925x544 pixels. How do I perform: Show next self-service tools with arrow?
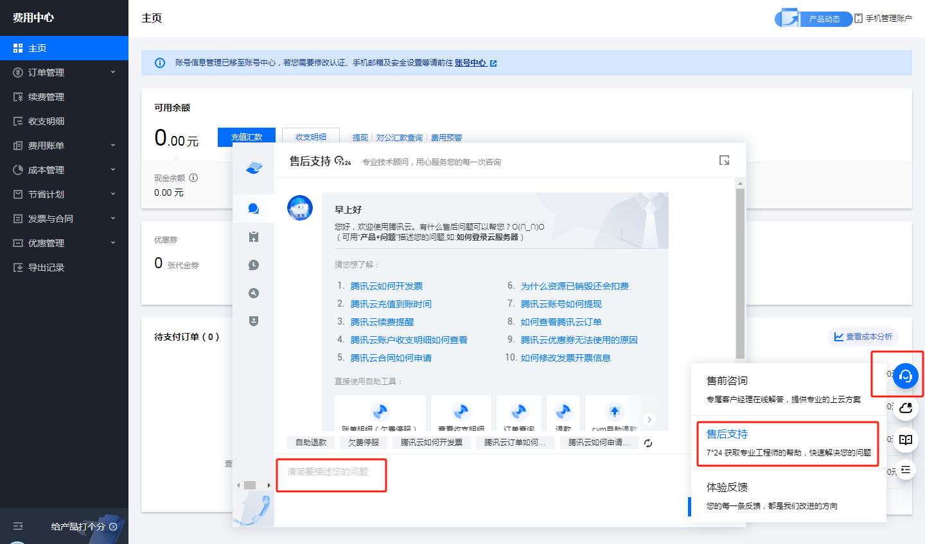click(649, 420)
